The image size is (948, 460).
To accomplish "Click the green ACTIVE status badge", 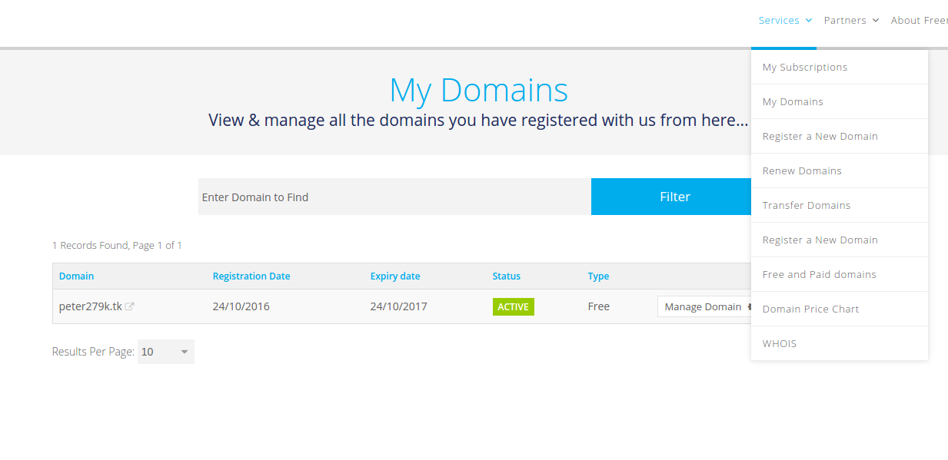I will coord(513,306).
